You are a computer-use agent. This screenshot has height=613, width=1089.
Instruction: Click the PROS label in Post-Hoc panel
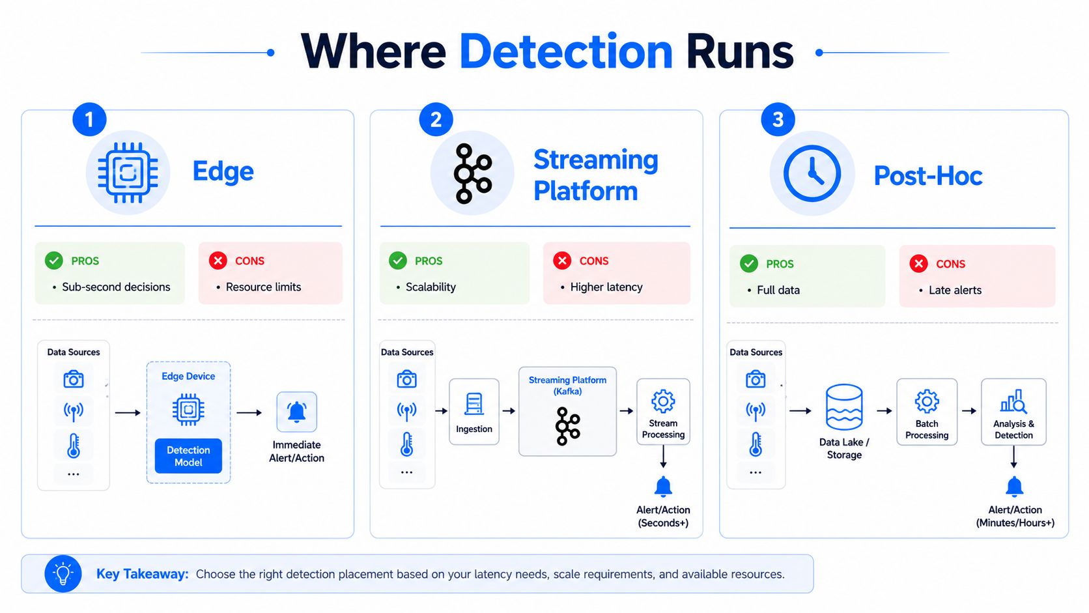point(780,264)
